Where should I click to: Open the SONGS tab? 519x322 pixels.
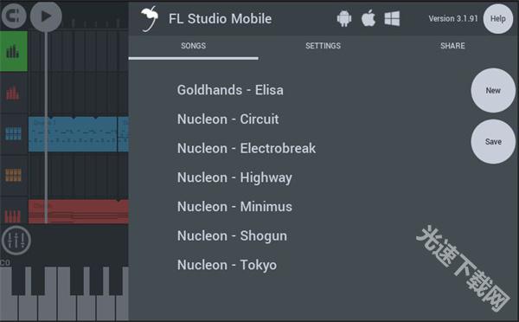pos(193,46)
